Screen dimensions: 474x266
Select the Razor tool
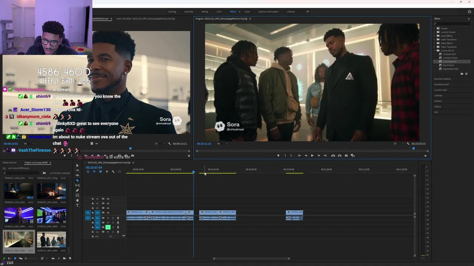77,180
